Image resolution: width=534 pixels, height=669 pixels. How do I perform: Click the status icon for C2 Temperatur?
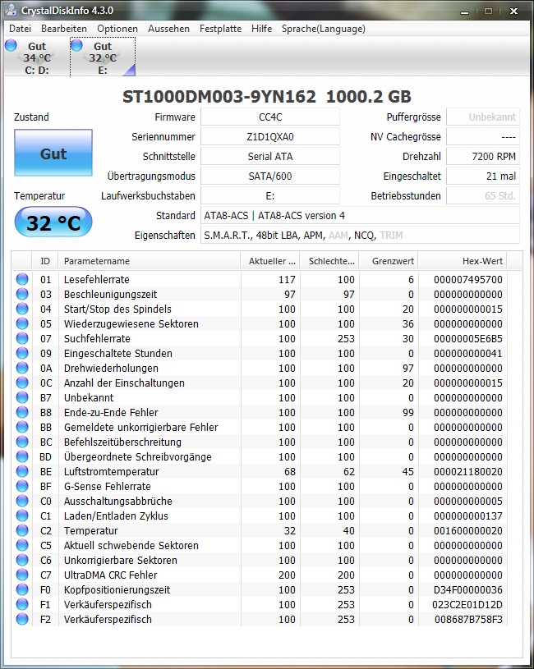[x=22, y=530]
